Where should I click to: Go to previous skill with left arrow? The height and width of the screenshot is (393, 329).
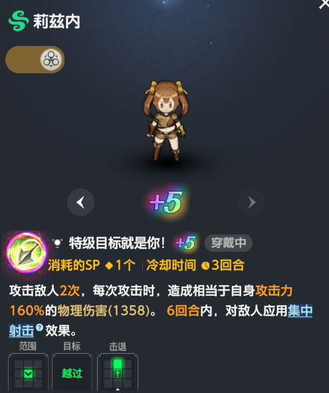pyautogui.click(x=80, y=202)
